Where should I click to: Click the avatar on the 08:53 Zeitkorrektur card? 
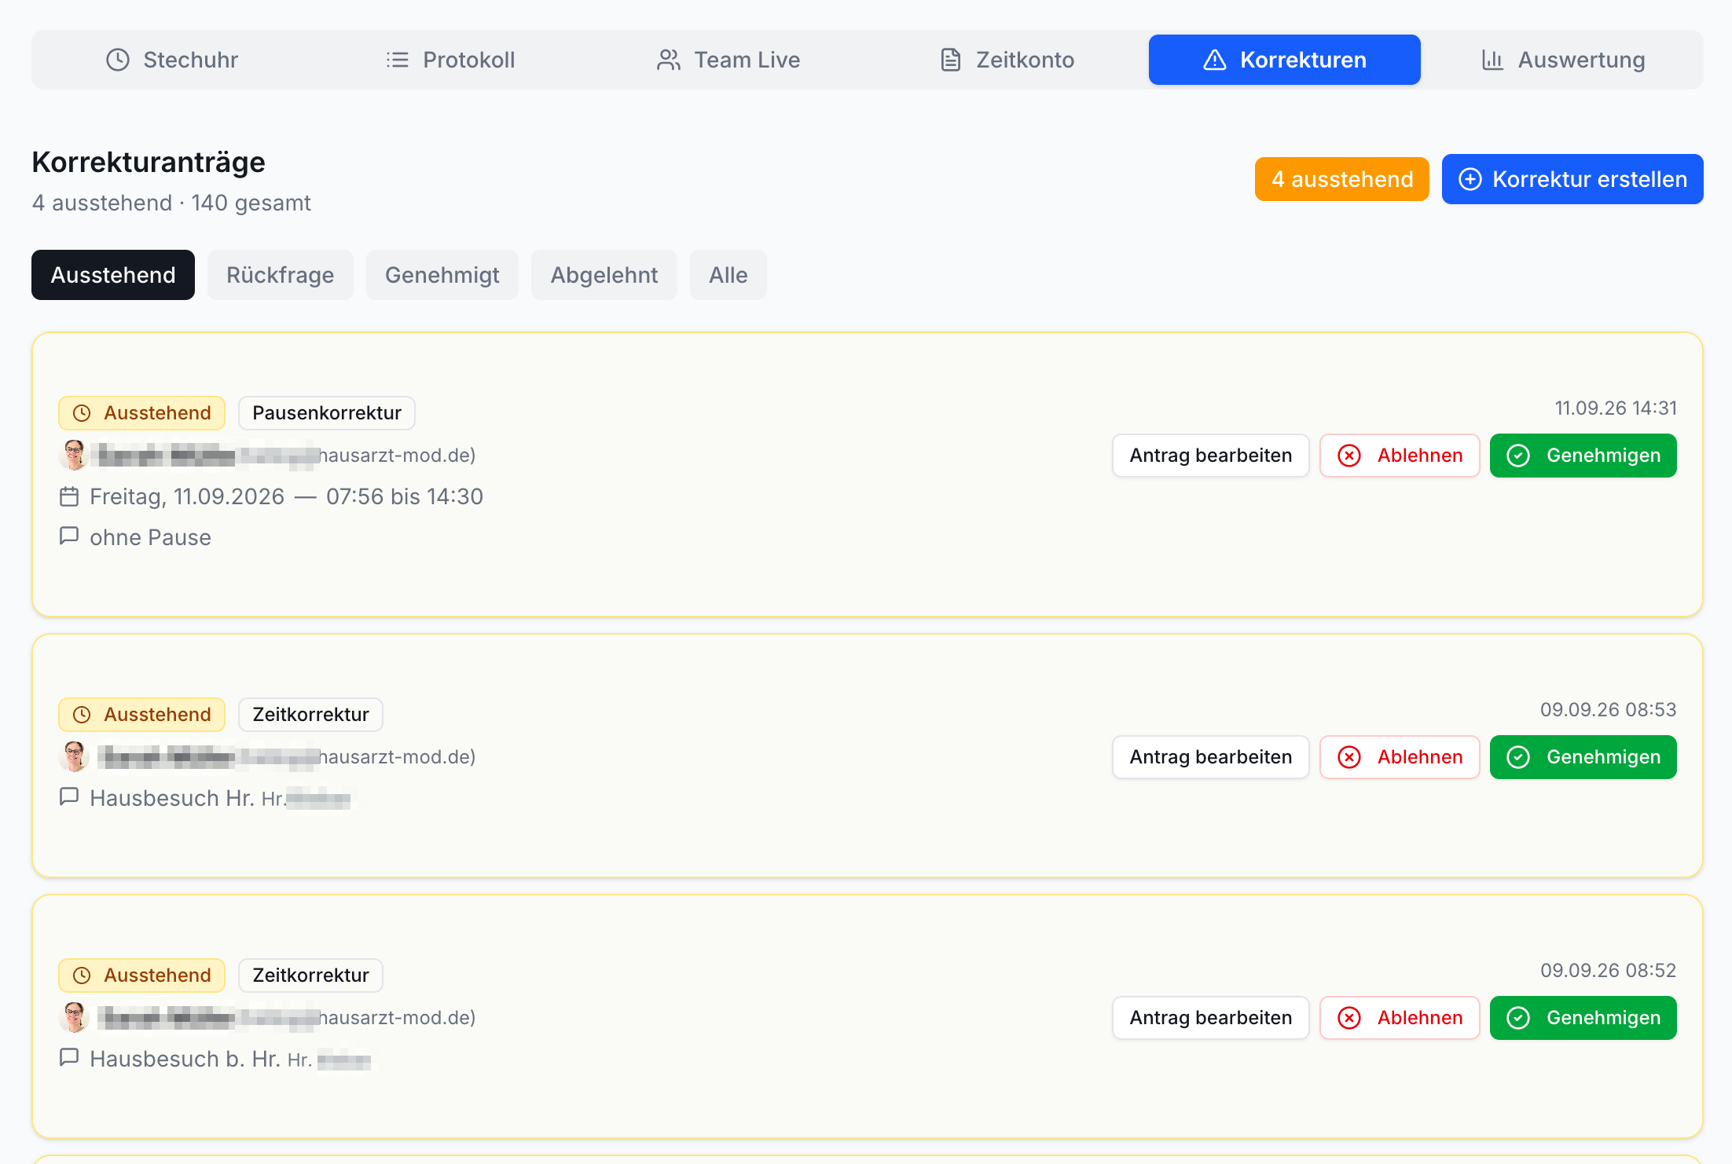click(74, 756)
